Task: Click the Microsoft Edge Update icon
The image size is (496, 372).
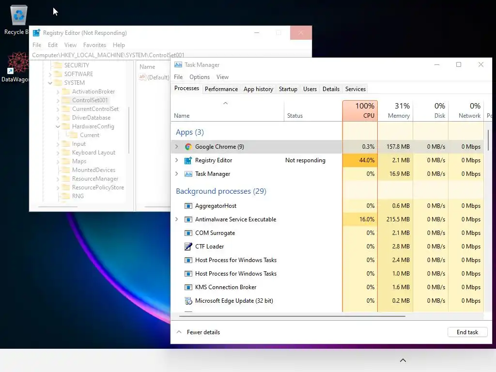Action: [x=188, y=301]
